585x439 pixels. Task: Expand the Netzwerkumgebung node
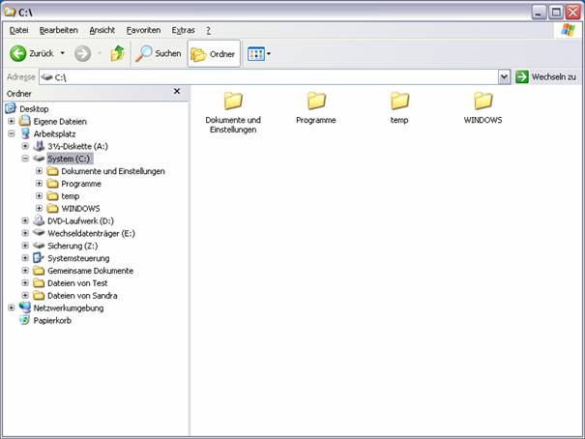[x=12, y=307]
